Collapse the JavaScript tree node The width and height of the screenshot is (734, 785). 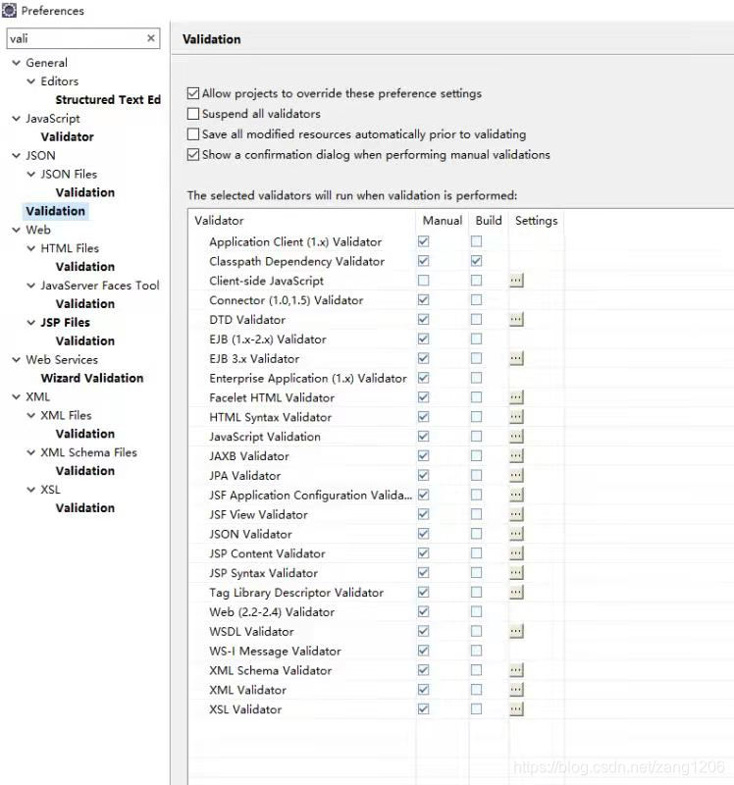click(16, 118)
